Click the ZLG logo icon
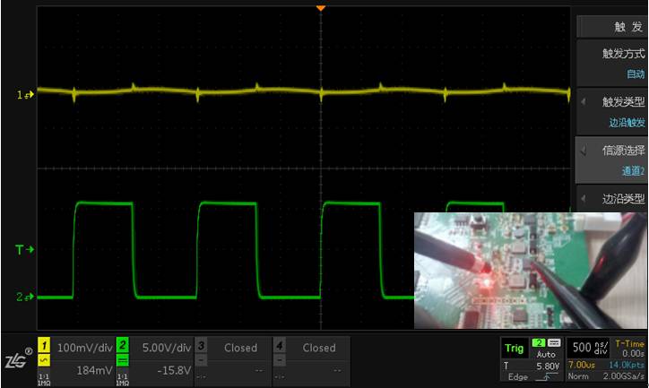The width and height of the screenshot is (649, 388). [x=17, y=360]
